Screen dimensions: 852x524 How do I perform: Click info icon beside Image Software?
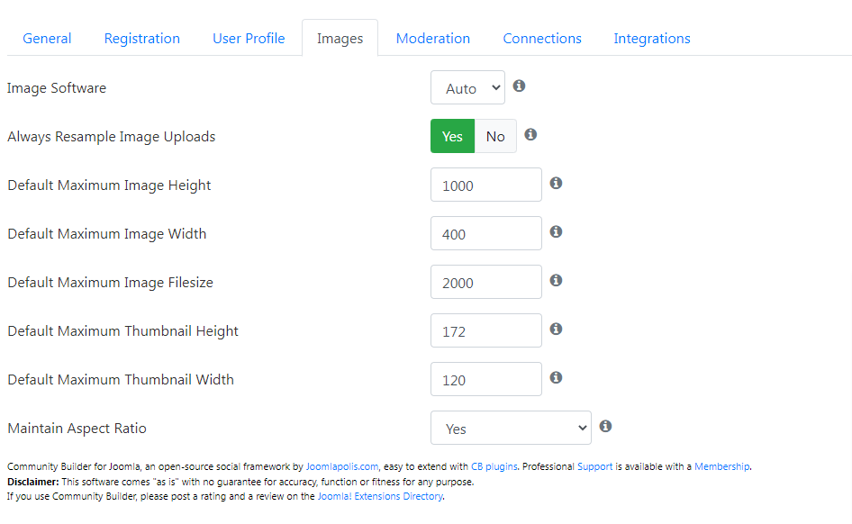pyautogui.click(x=519, y=86)
